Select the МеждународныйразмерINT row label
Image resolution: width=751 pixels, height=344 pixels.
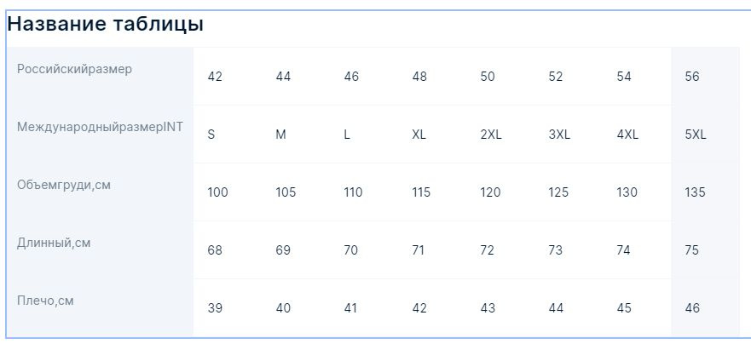[x=100, y=127]
